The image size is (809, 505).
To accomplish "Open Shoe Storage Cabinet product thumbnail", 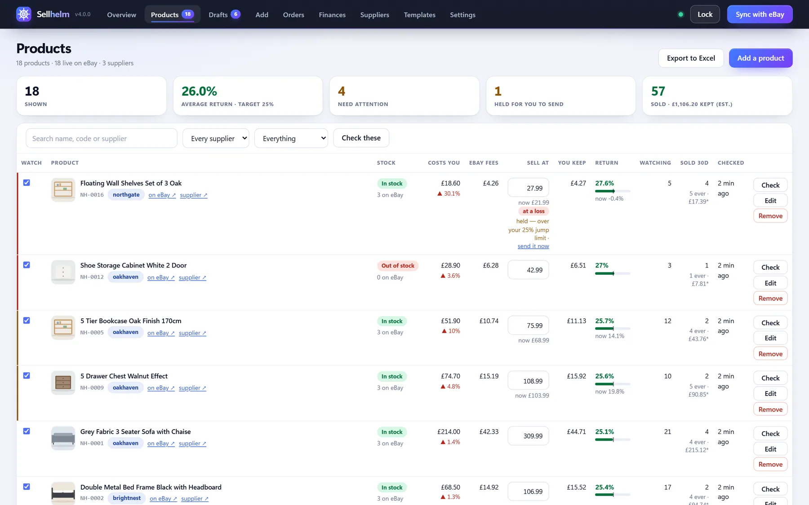I will coord(63,272).
